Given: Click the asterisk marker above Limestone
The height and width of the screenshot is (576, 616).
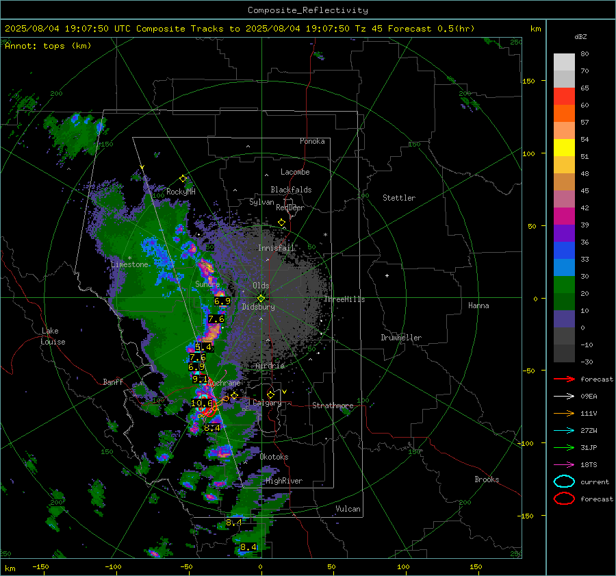Looking at the screenshot, I should point(129,258).
